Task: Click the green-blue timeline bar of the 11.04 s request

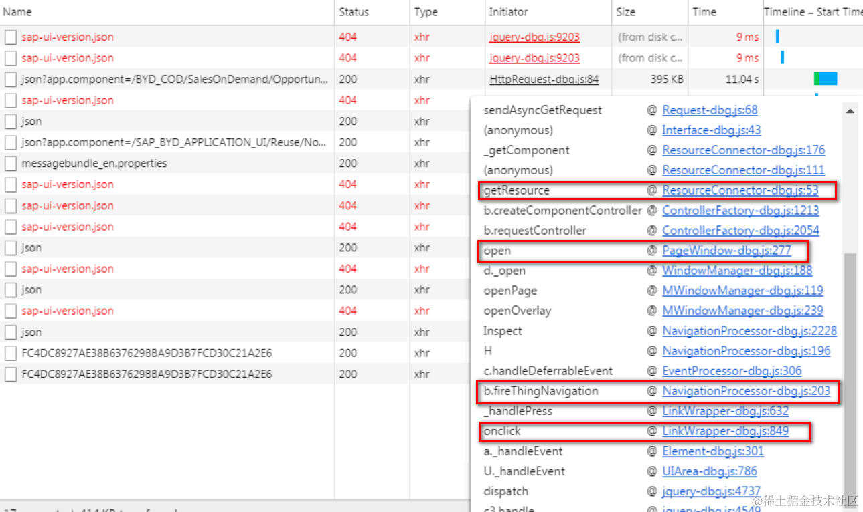Action: pyautogui.click(x=826, y=79)
